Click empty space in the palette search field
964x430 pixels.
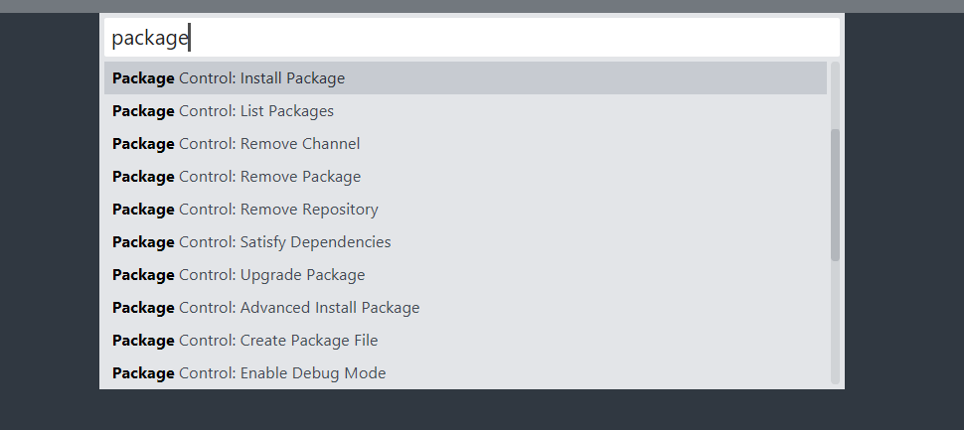(517, 39)
